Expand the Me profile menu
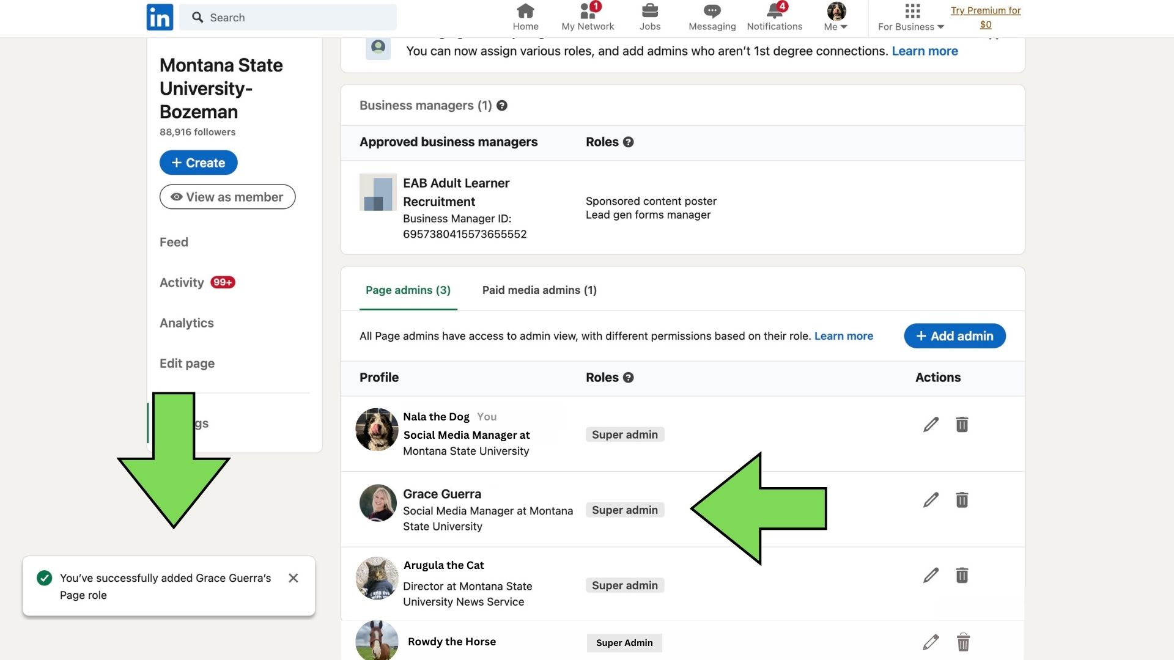Image resolution: width=1174 pixels, height=660 pixels. pos(836,17)
